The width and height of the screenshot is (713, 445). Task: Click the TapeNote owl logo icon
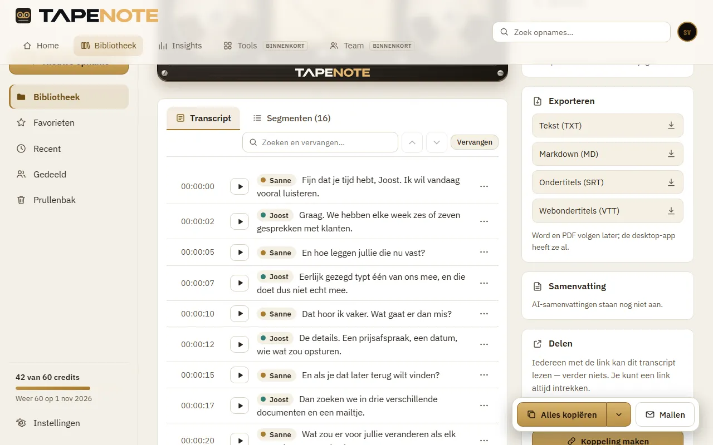click(x=23, y=16)
